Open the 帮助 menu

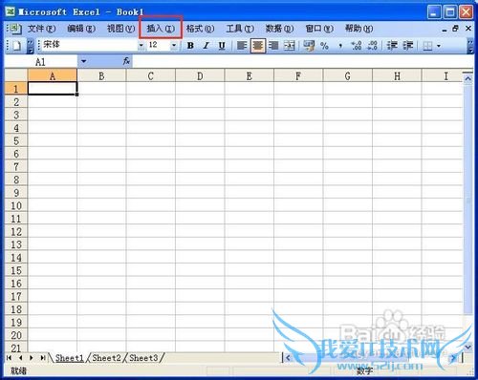tap(358, 29)
